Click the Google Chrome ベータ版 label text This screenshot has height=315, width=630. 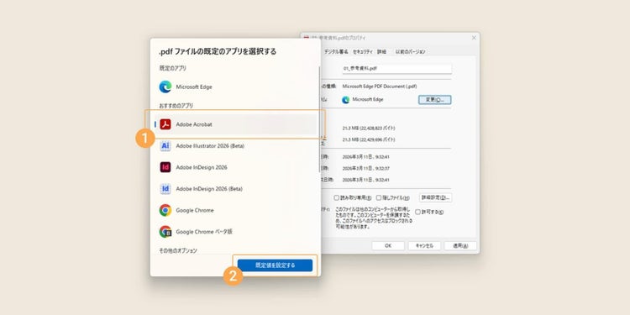[204, 232]
